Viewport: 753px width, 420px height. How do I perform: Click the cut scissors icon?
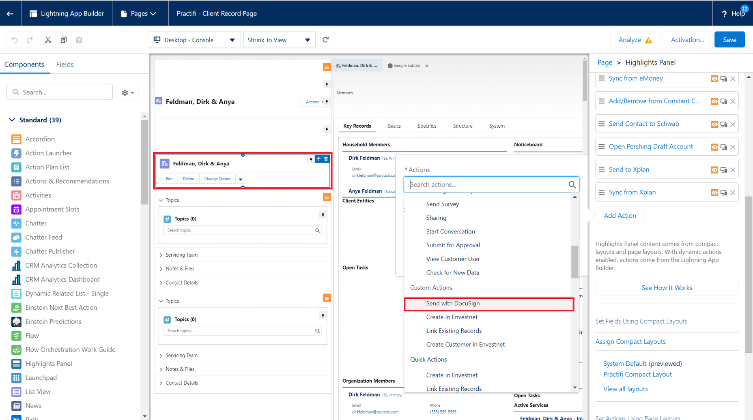[x=48, y=40]
